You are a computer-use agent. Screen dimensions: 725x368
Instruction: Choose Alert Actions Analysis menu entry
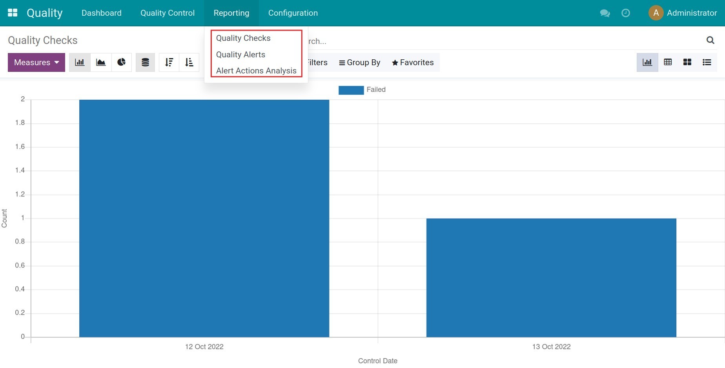pyautogui.click(x=256, y=71)
